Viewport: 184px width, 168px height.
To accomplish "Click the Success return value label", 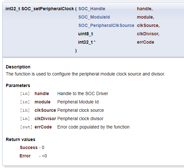I will tap(28, 147).
